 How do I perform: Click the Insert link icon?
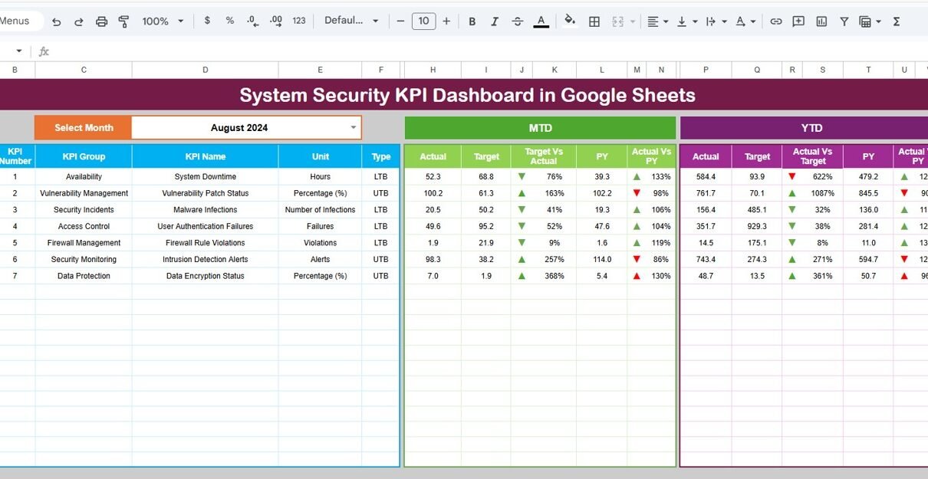point(776,21)
